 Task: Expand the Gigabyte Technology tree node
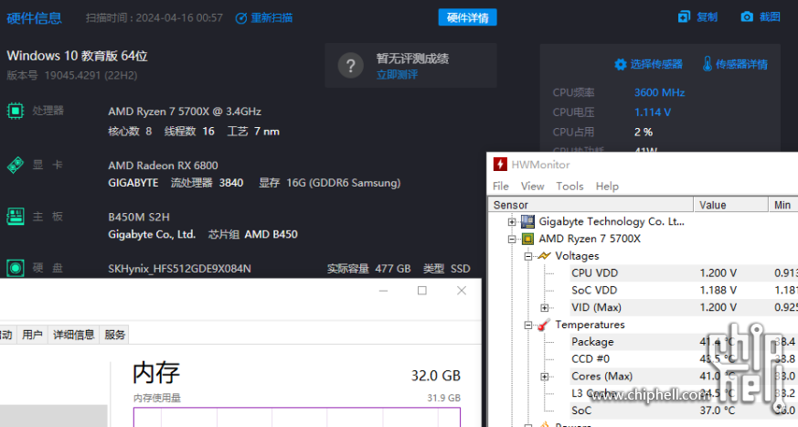point(512,222)
